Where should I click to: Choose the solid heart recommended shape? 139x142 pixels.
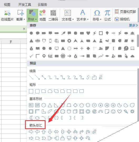[88, 33]
